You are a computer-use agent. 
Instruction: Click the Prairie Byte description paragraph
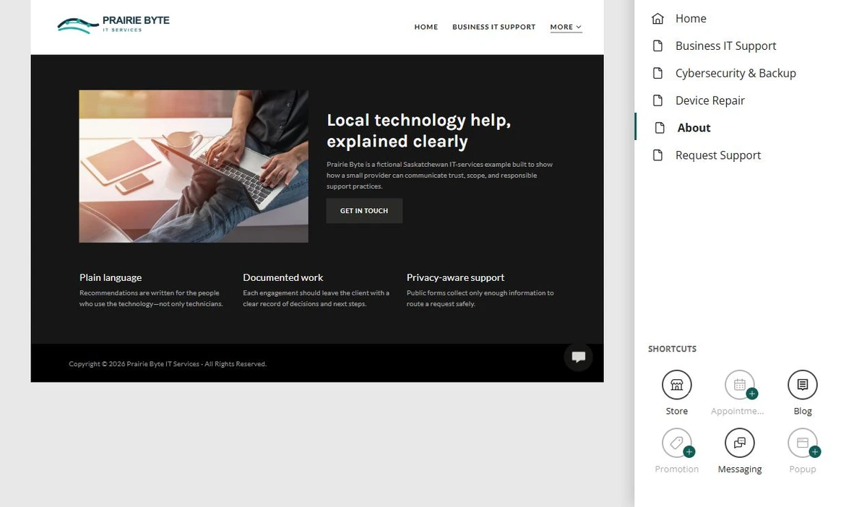[x=440, y=175]
